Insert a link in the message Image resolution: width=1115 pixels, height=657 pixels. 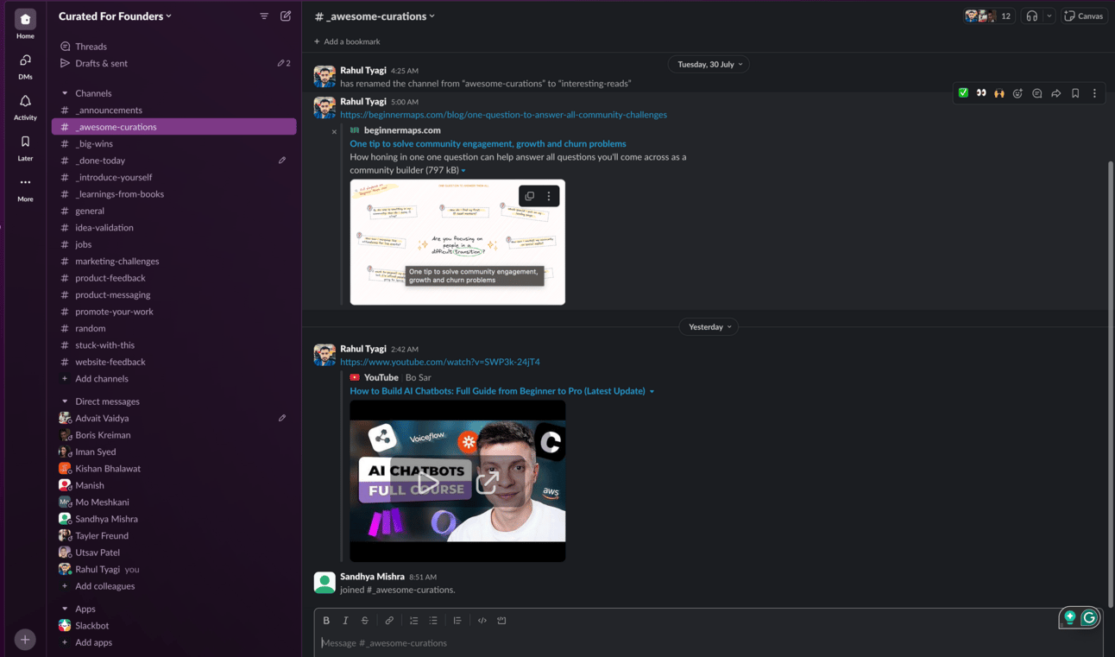389,621
